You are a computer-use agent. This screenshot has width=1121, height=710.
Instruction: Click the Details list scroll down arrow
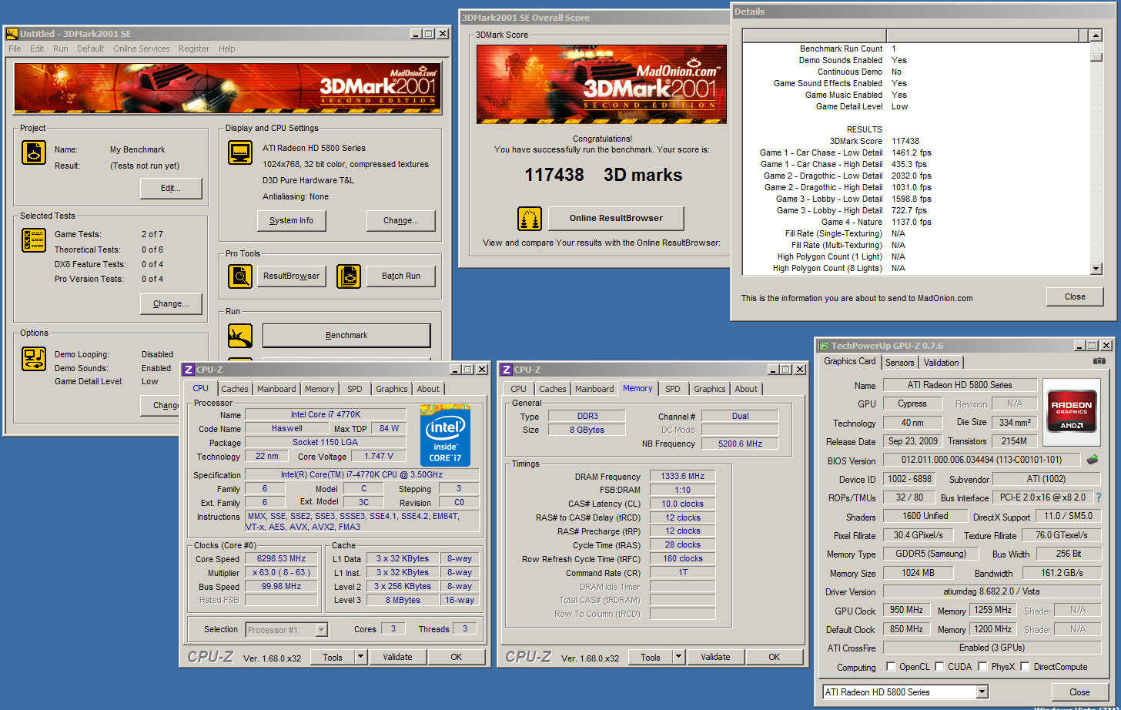pos(1096,269)
